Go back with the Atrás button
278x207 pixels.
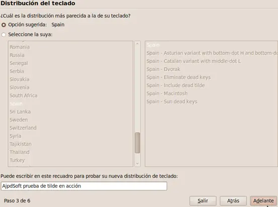pyautogui.click(x=233, y=200)
